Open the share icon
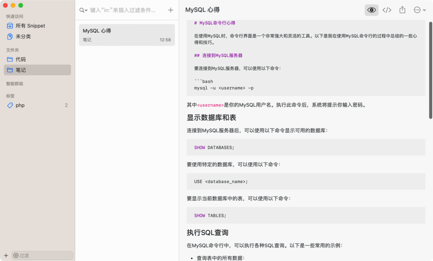433x261 pixels. [402, 10]
